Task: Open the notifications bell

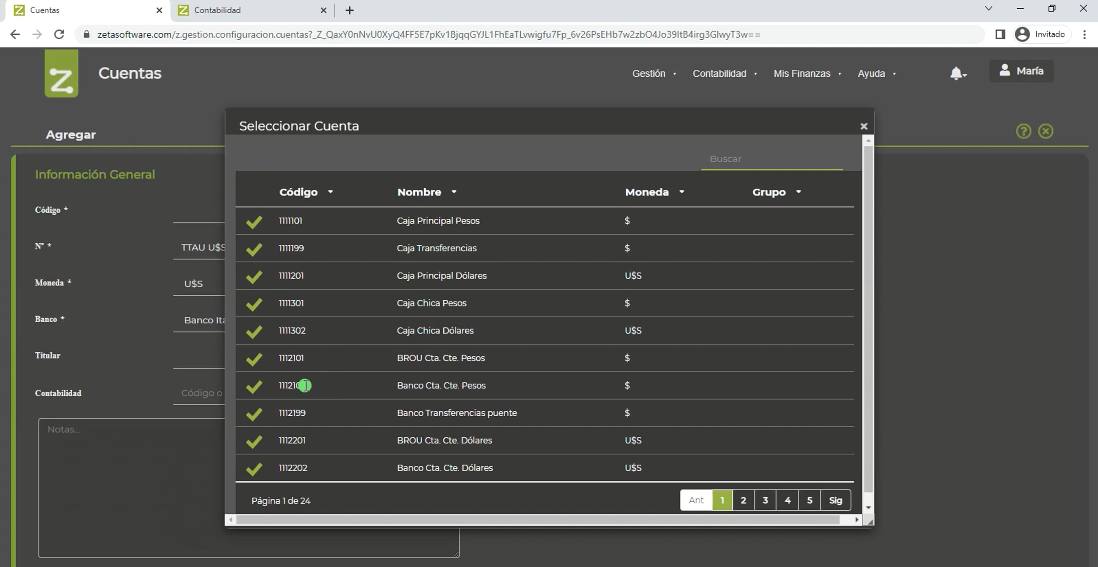Action: 957,73
